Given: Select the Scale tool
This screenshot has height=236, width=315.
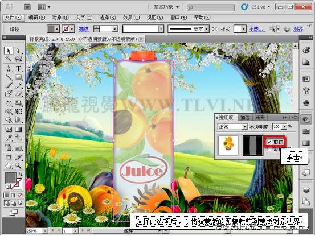Looking at the screenshot, I should [x=18, y=103].
